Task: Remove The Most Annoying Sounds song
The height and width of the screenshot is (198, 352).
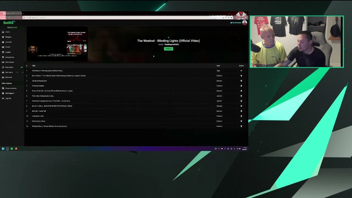Action: click(x=241, y=101)
